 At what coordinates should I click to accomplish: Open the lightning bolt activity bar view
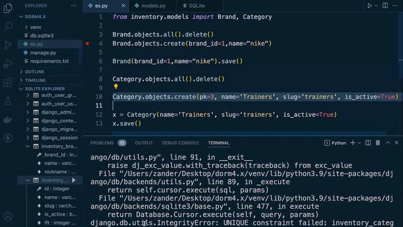[8, 138]
